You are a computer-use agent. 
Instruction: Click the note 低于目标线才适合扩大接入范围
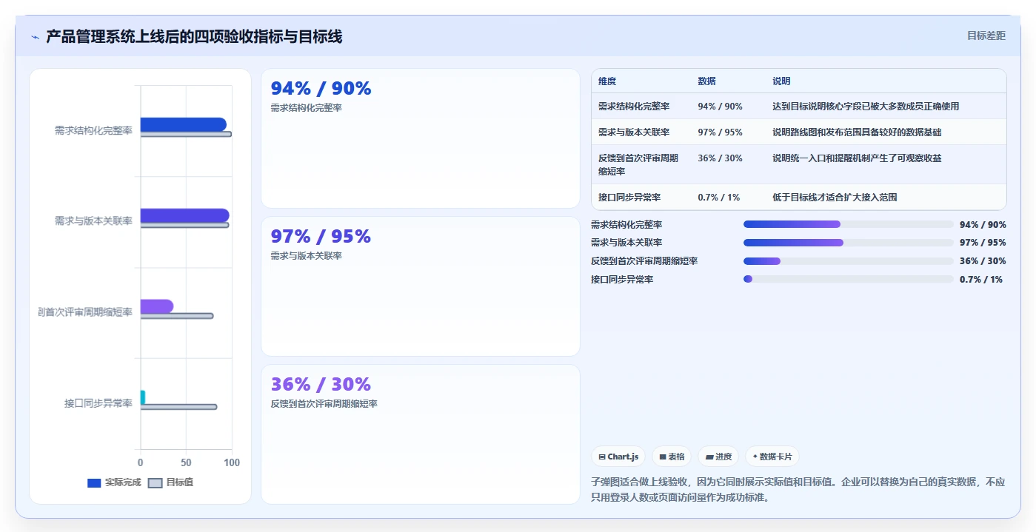[835, 198]
